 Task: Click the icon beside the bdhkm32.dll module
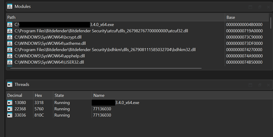click(10, 50)
